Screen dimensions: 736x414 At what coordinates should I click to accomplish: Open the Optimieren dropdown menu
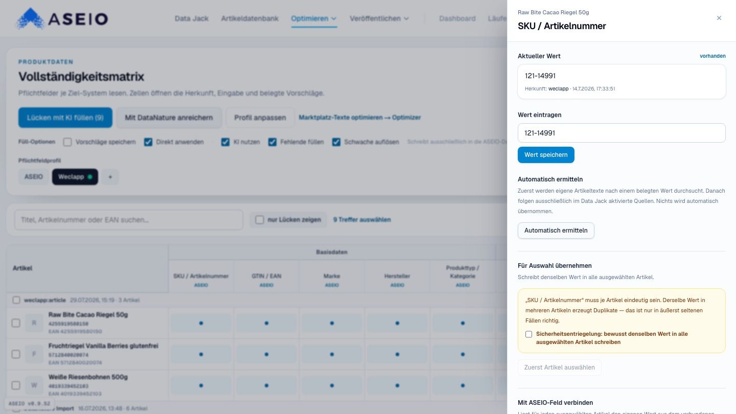(314, 18)
